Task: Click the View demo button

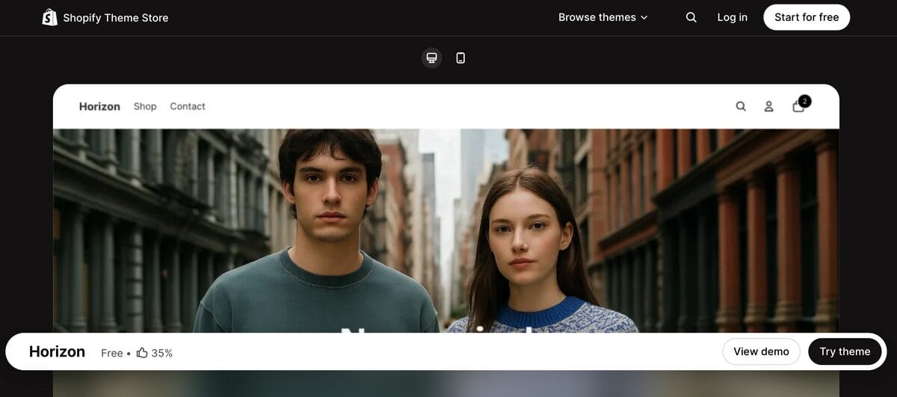Action: point(761,351)
